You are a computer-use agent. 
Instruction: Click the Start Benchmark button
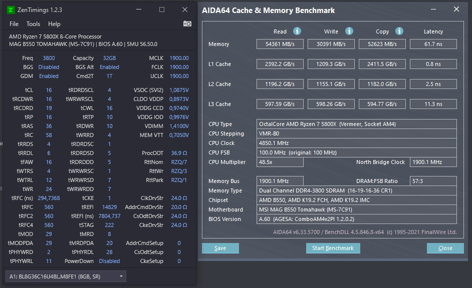click(333, 248)
